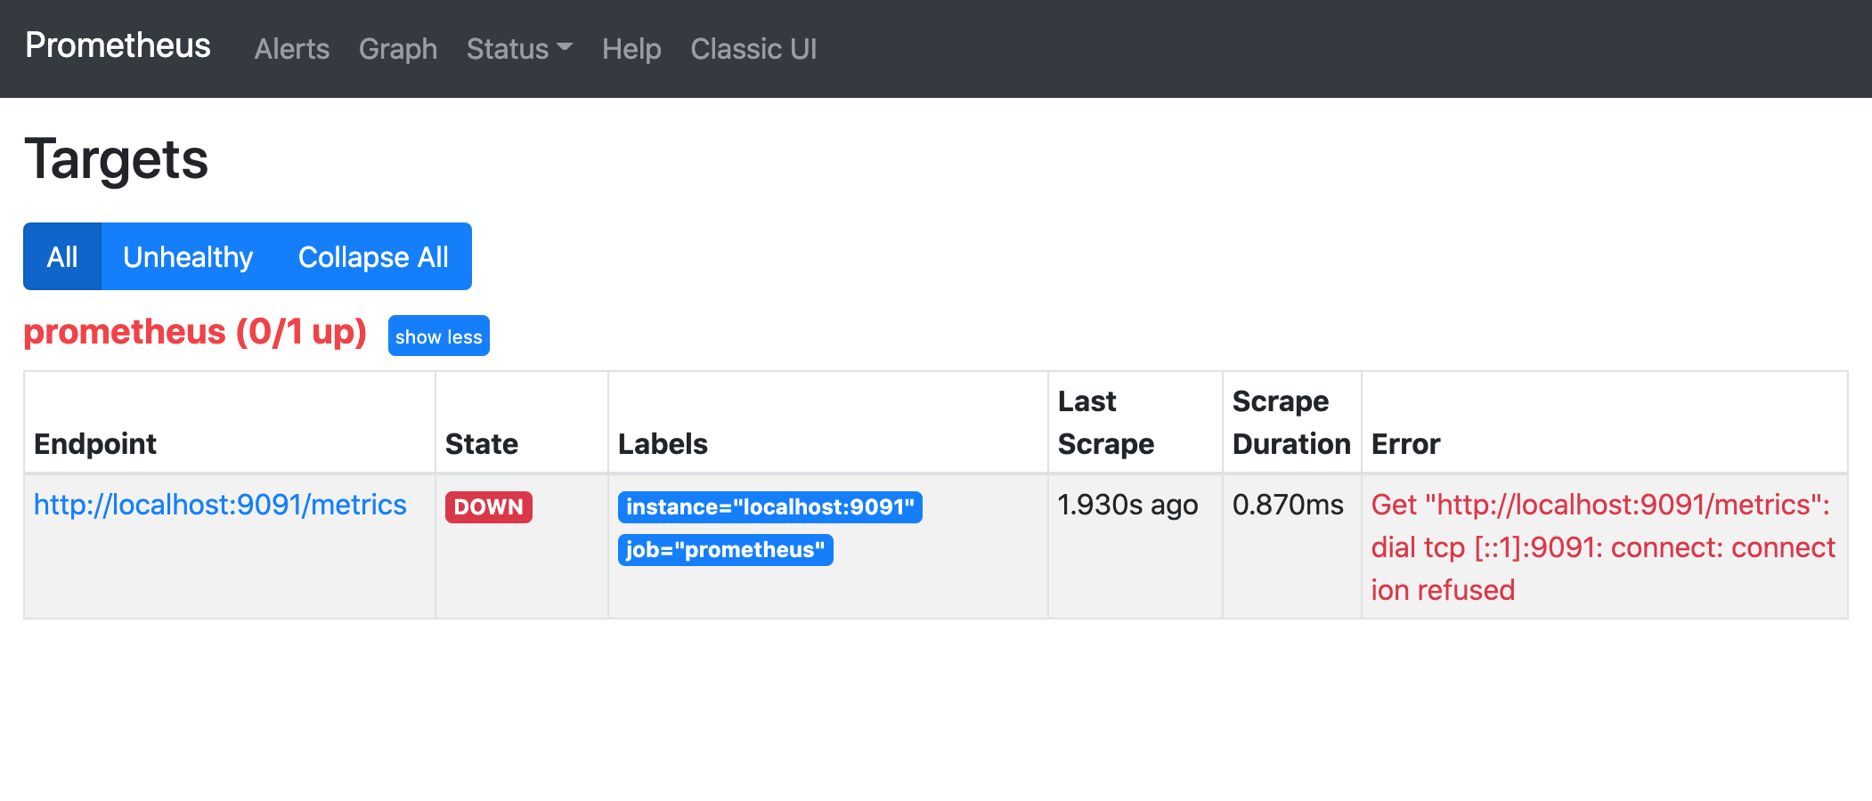Go to the Graph page
The image size is (1872, 801).
click(397, 49)
